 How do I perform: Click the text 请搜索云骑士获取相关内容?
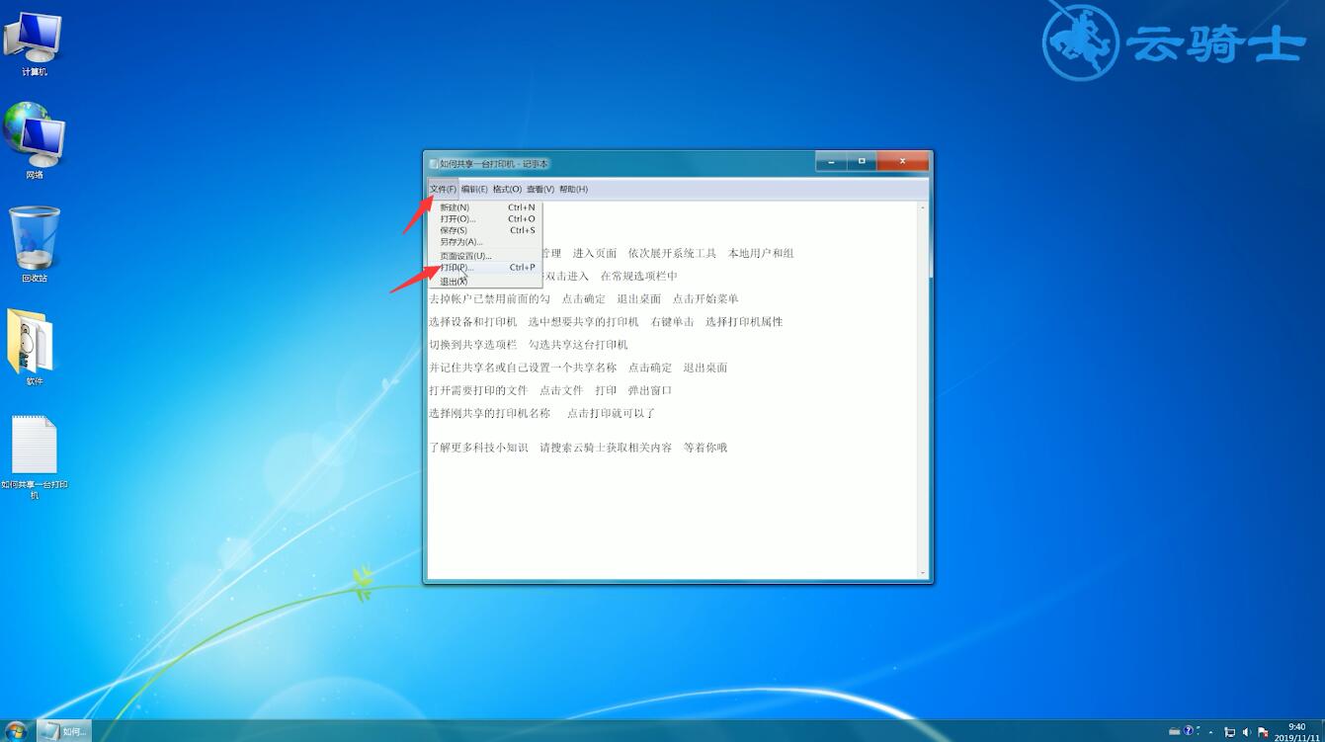(x=606, y=448)
